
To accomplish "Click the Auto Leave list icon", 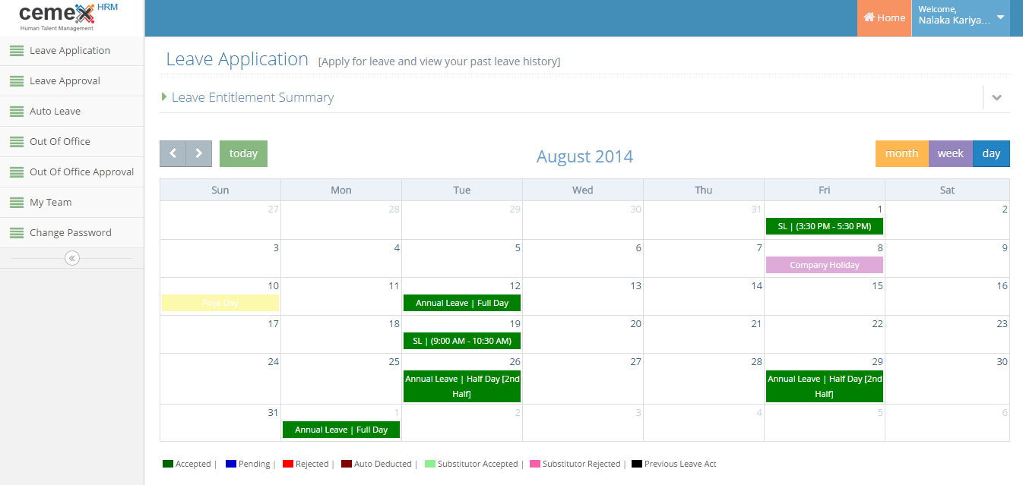I will [x=16, y=112].
